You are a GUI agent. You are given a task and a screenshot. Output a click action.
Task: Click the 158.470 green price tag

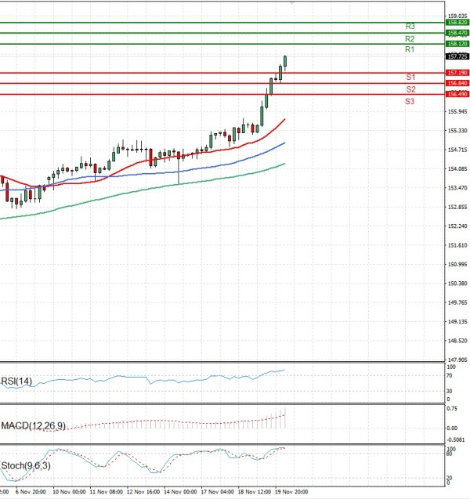457,34
